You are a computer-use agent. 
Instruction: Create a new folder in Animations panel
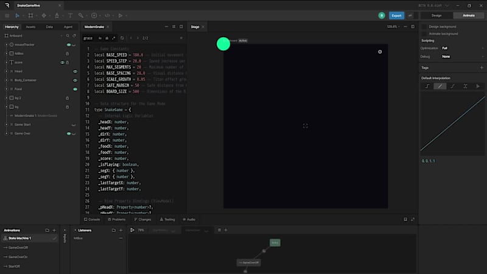(47, 230)
